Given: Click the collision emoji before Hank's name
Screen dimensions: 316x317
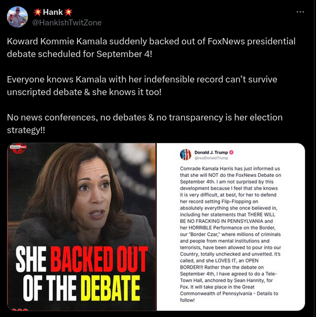Looking at the screenshot, I should pyautogui.click(x=37, y=12).
